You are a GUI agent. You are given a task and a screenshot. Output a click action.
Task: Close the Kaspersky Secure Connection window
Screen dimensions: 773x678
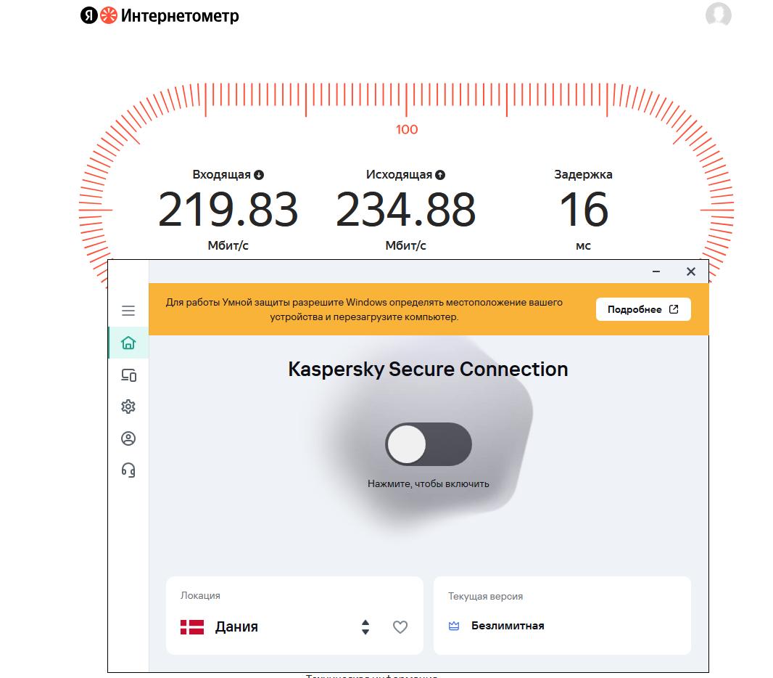[691, 271]
